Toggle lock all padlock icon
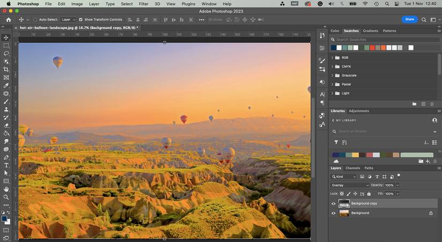This screenshot has height=242, width=442. point(369,194)
